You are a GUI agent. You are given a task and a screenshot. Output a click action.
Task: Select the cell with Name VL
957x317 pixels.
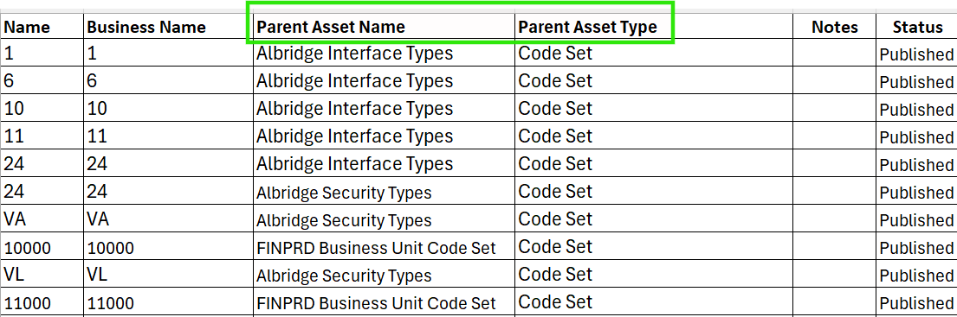pos(42,275)
